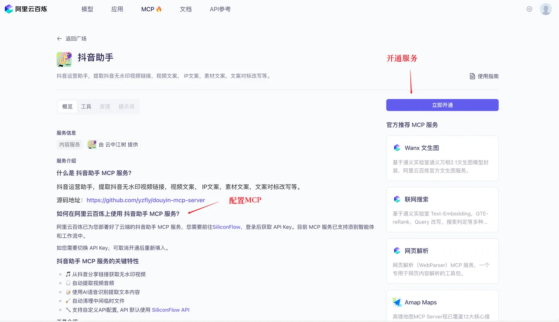The image size is (559, 322).
Task: Click the 阿里云百炼 logo icon
Action: pyautogui.click(x=9, y=9)
